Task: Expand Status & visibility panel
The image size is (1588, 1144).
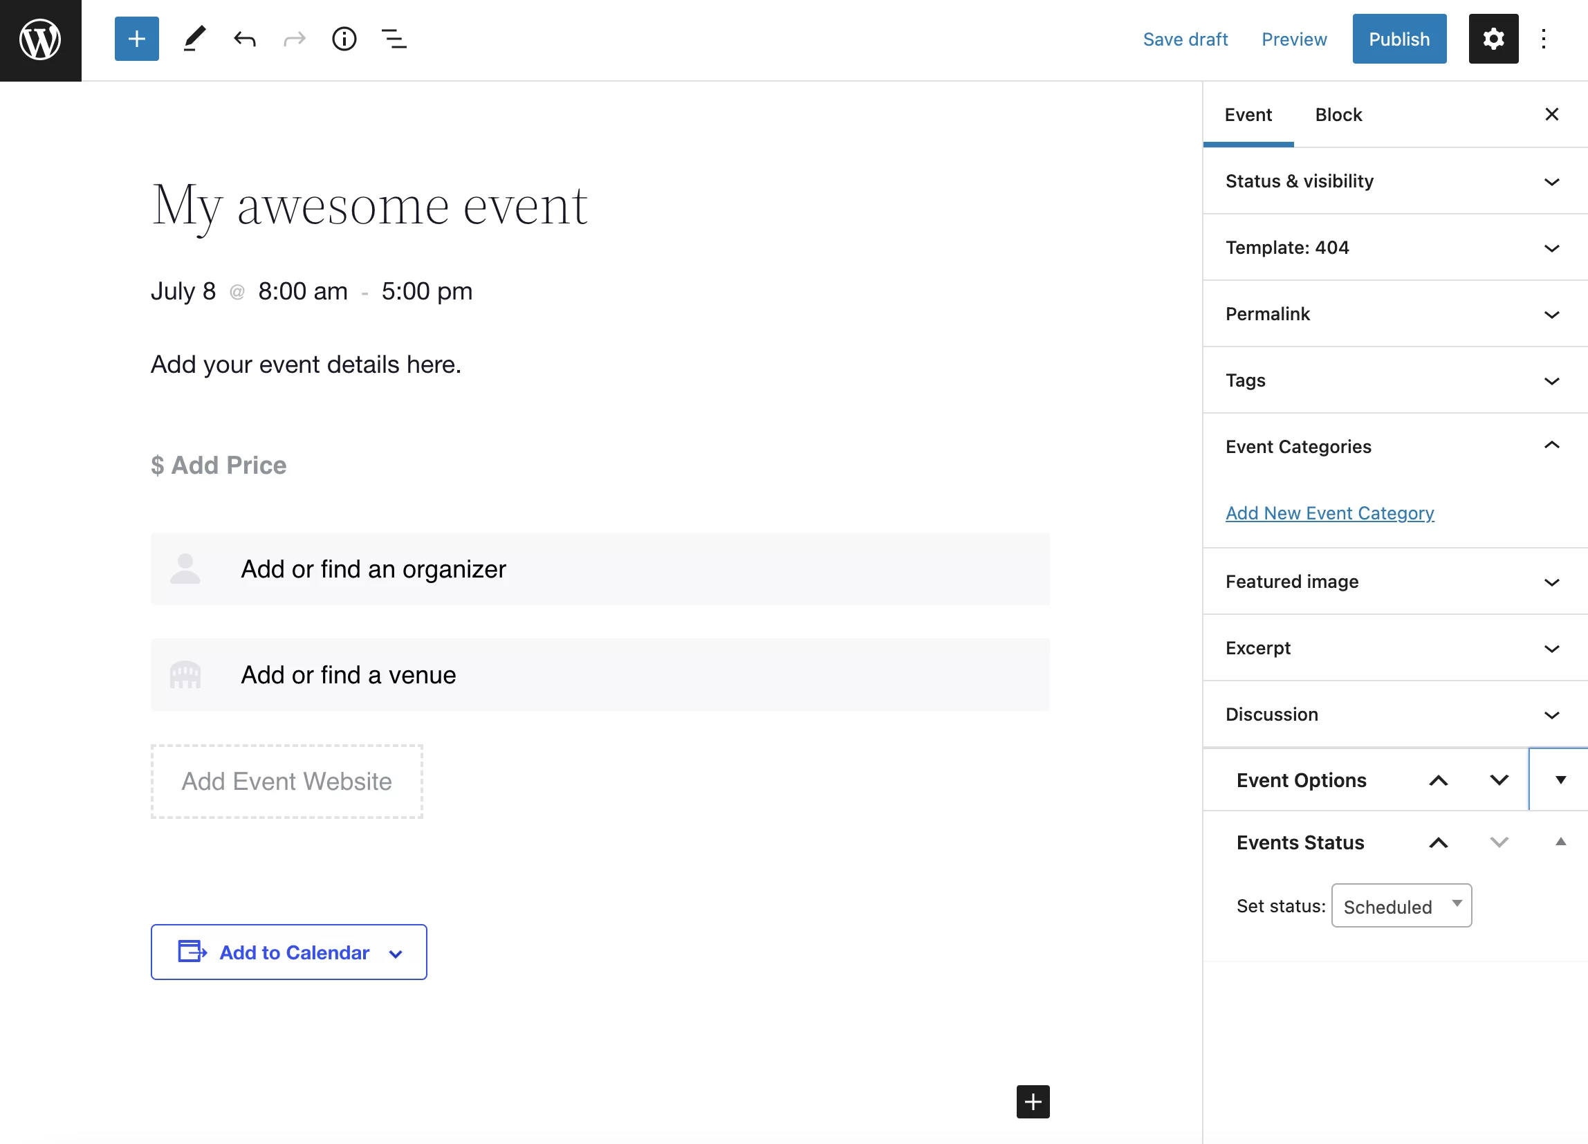Action: pos(1395,181)
